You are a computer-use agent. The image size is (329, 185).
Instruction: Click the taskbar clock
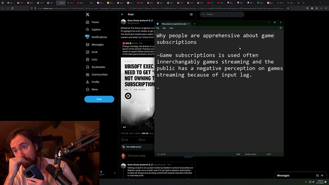320,182
